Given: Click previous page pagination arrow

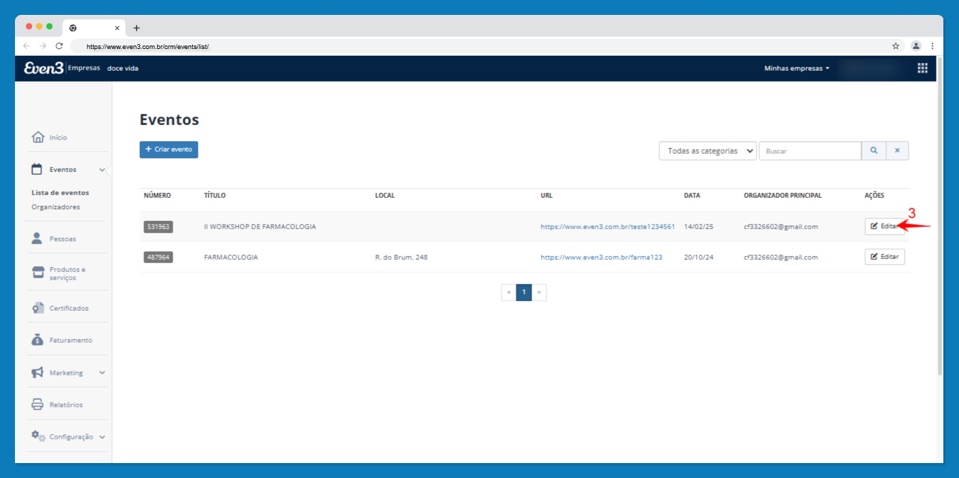Looking at the screenshot, I should pos(508,292).
